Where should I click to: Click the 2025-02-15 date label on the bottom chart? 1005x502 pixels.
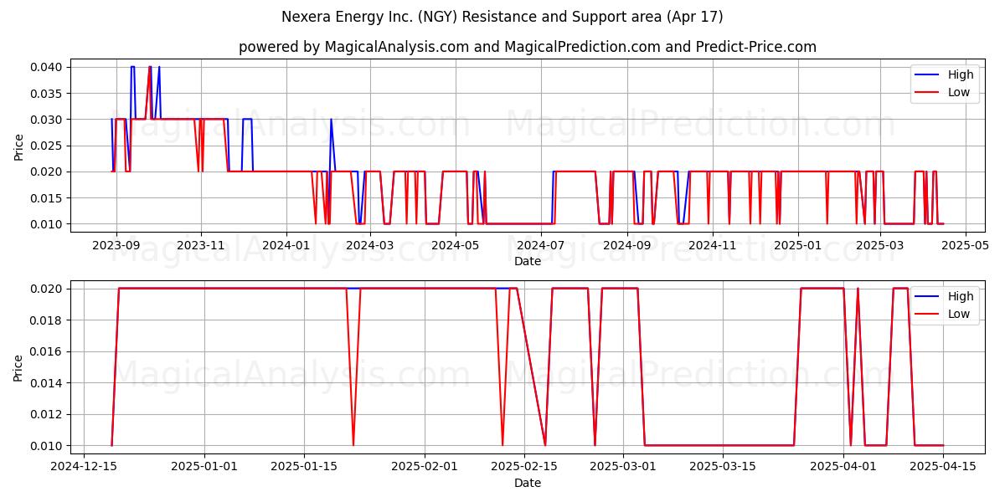[x=524, y=467]
